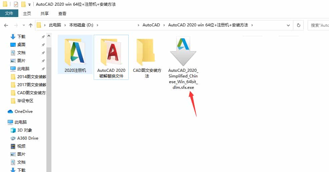
Task: Open 2014图文安装教 folder in sidebar
Action: [x=28, y=77]
